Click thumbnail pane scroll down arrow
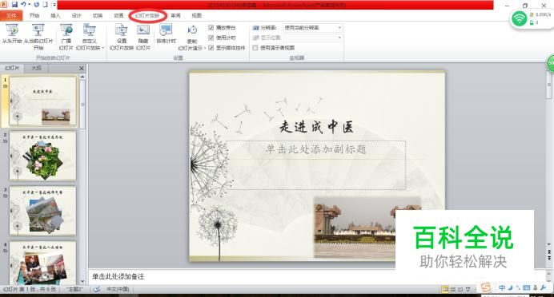 (82, 282)
